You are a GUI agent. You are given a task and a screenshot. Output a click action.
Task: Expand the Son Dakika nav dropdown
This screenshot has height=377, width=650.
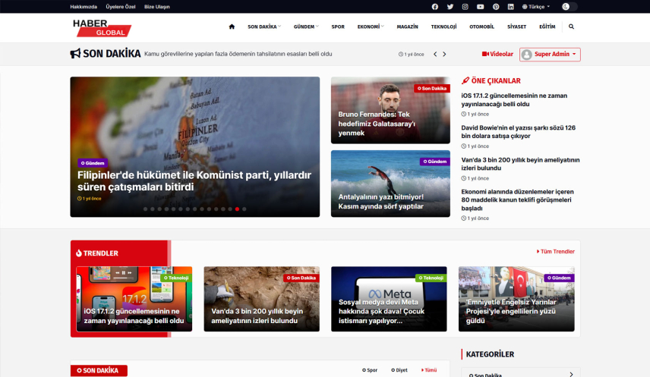pyautogui.click(x=264, y=27)
